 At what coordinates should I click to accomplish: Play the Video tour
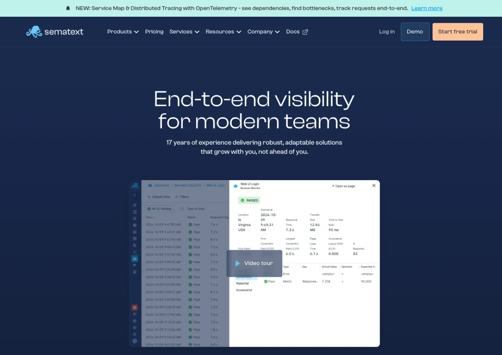pos(254,263)
